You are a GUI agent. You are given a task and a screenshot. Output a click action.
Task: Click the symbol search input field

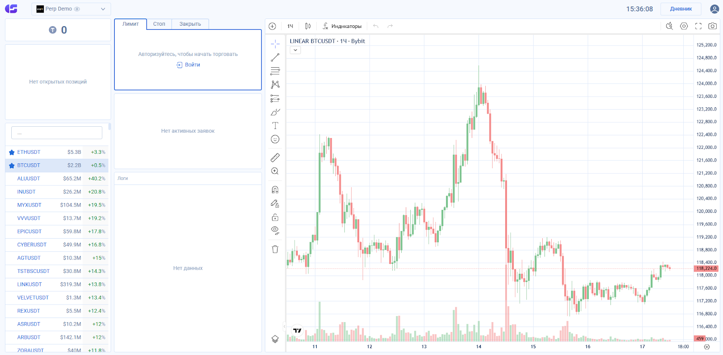pos(57,133)
